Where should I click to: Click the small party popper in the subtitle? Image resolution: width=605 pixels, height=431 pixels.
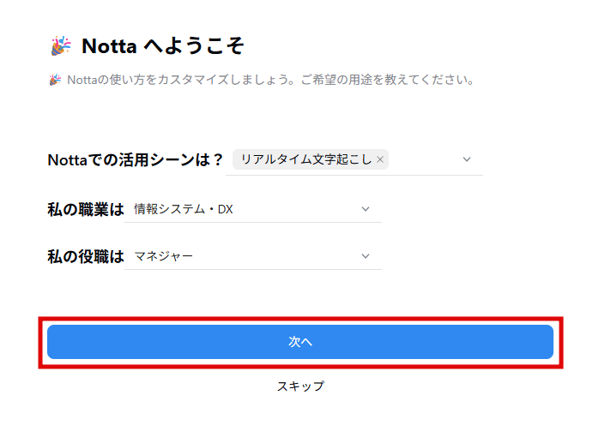pyautogui.click(x=54, y=80)
